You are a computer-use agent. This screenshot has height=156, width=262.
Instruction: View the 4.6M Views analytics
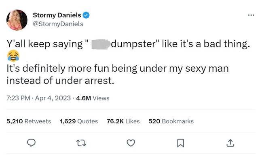click(x=93, y=98)
